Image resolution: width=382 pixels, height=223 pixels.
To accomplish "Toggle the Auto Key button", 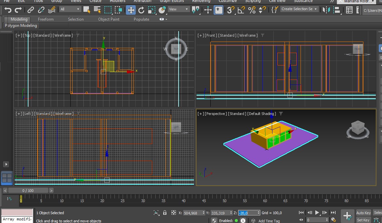I will (x=363, y=213).
